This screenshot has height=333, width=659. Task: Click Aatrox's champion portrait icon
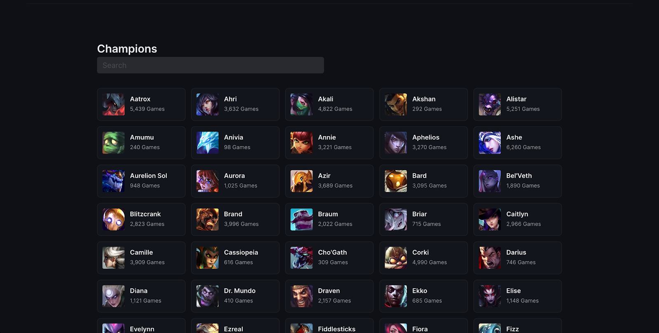point(113,104)
